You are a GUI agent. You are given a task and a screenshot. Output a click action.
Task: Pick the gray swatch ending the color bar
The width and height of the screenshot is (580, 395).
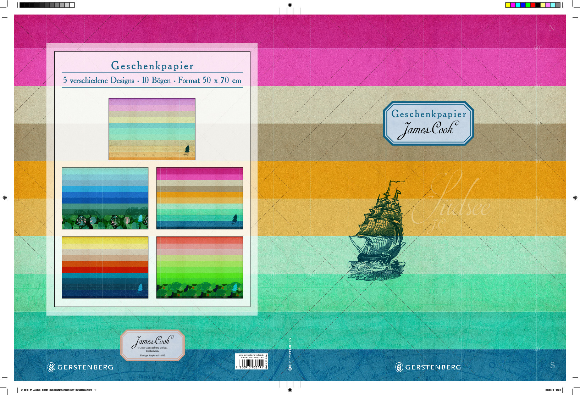[558, 5]
